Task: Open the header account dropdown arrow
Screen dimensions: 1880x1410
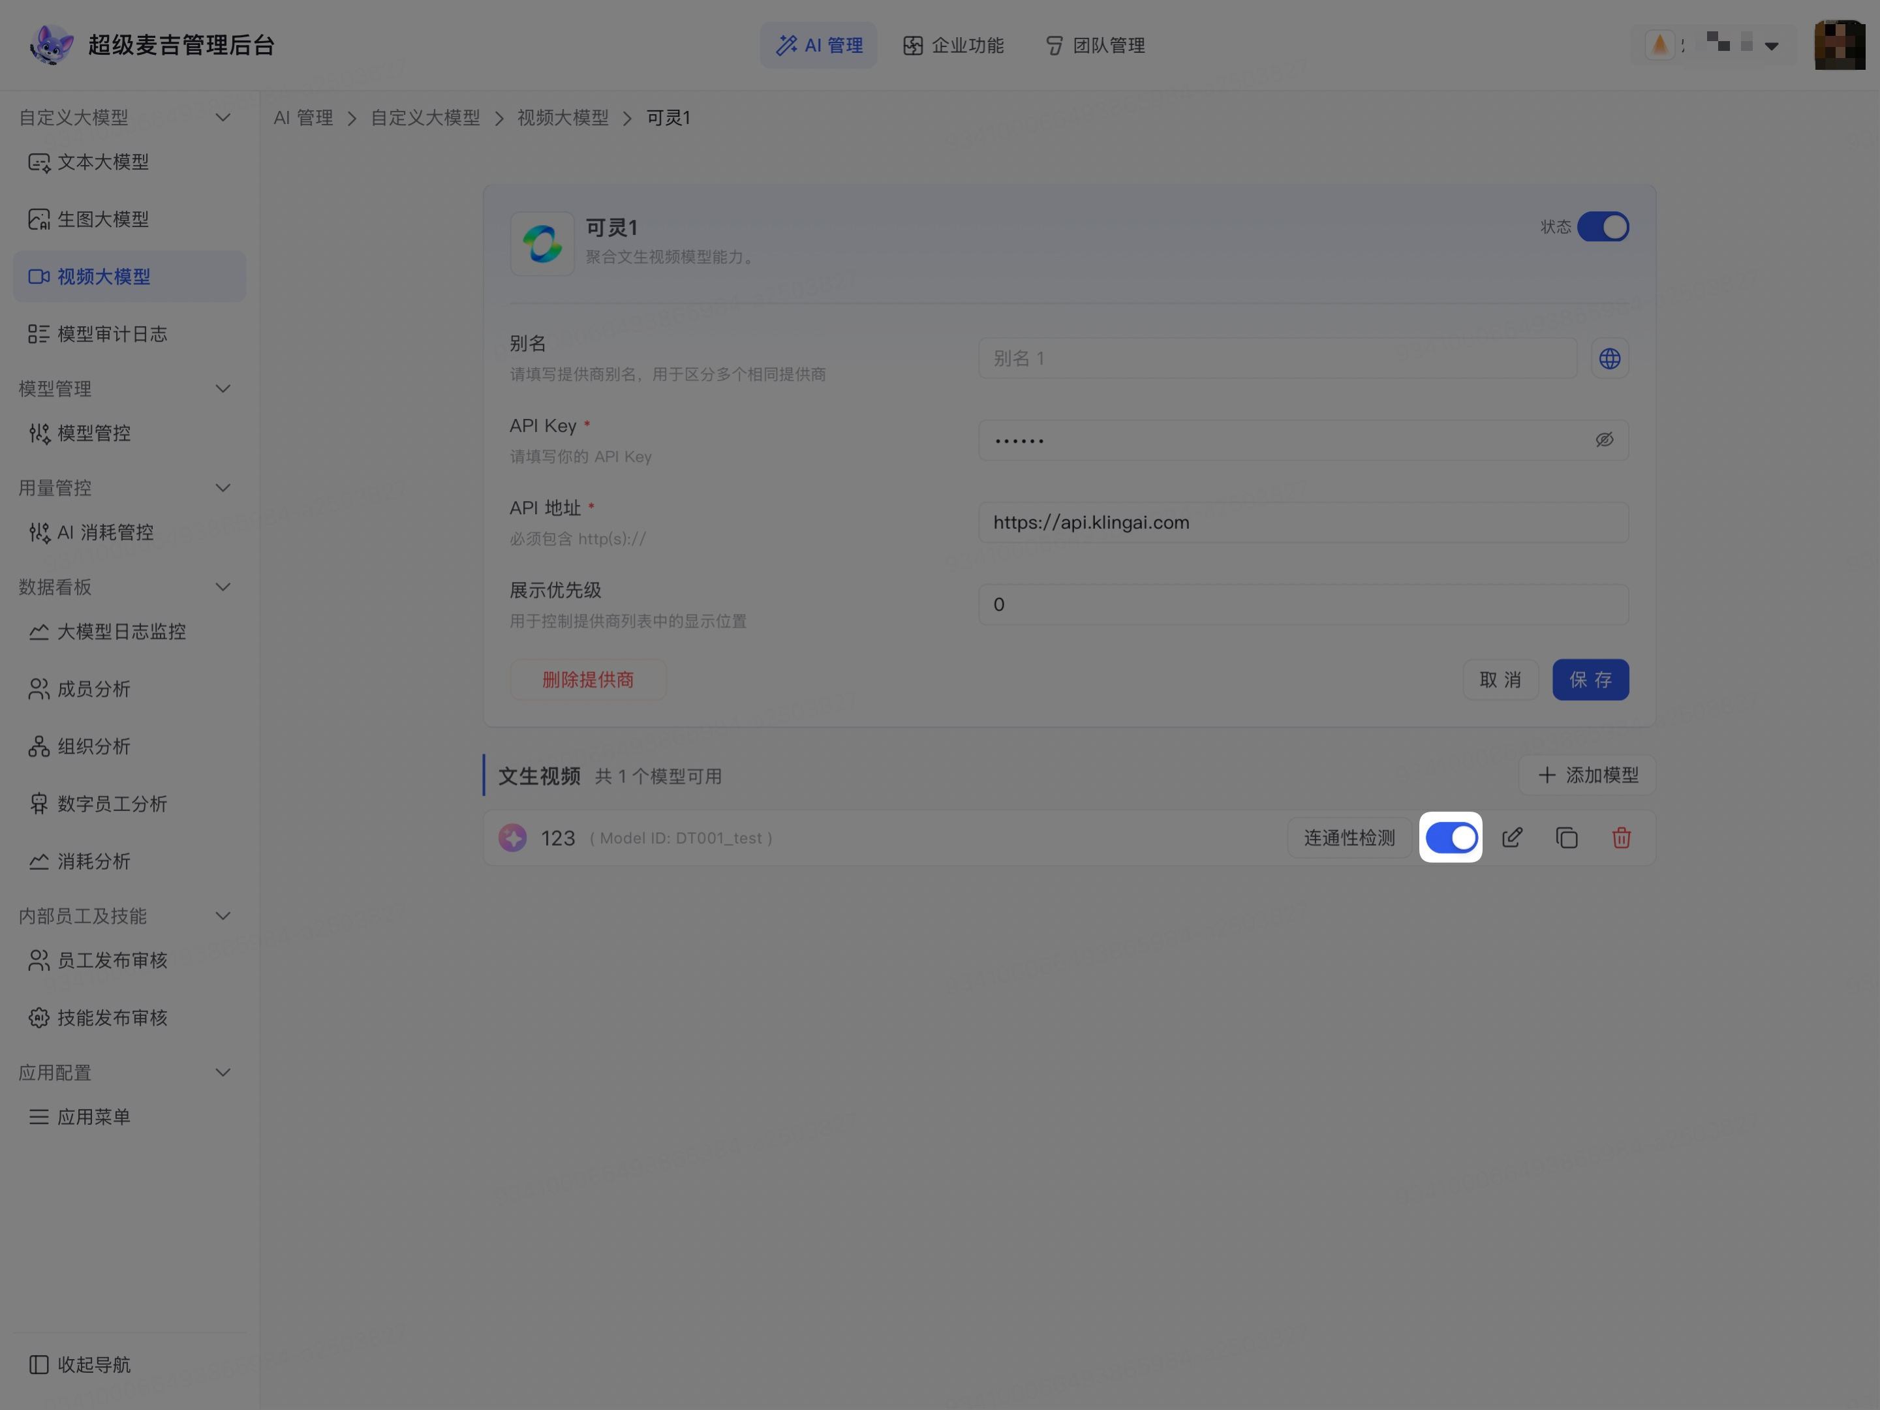Action: click(1771, 46)
